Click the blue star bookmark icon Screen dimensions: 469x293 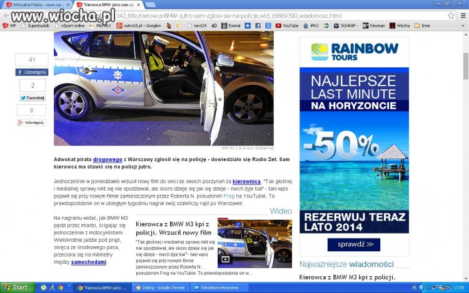pyautogui.click(x=248, y=26)
